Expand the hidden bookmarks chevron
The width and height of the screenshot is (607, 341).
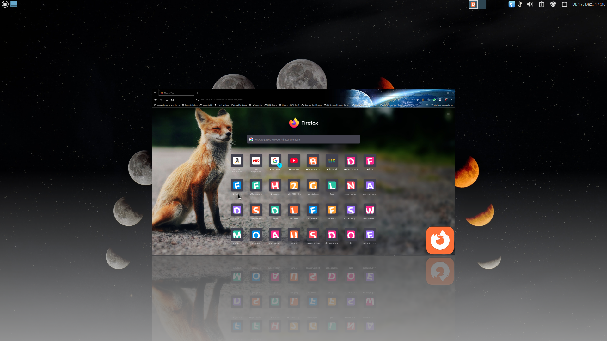click(427, 105)
